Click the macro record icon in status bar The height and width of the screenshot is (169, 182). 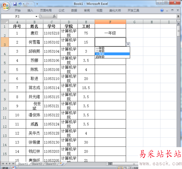point(14,168)
